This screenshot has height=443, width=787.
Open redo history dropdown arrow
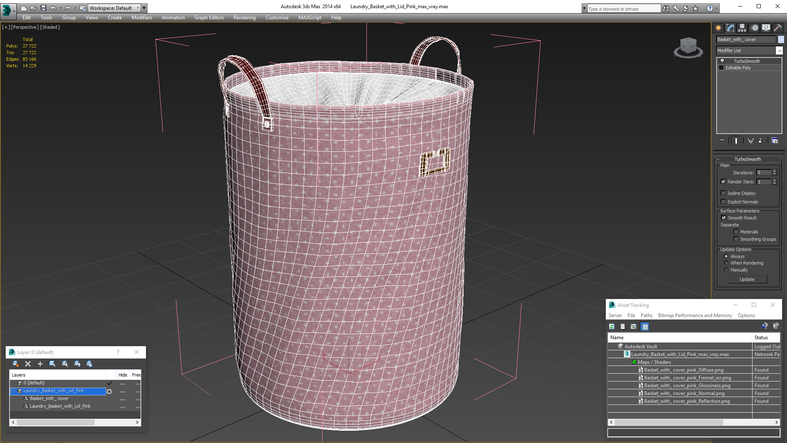[x=75, y=8]
